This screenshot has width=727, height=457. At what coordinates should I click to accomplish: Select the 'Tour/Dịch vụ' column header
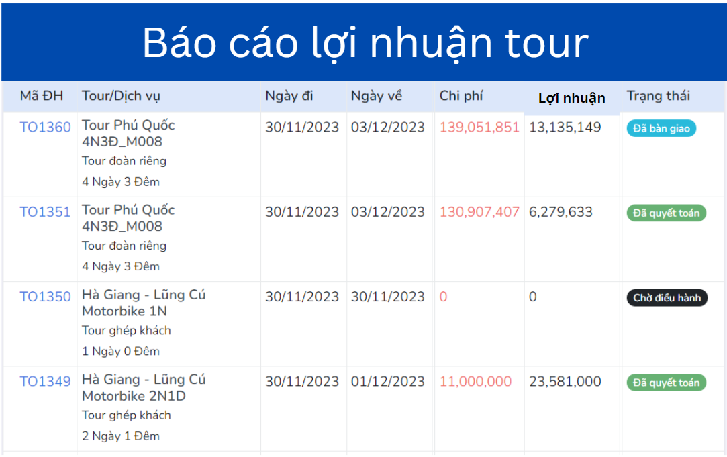(121, 96)
